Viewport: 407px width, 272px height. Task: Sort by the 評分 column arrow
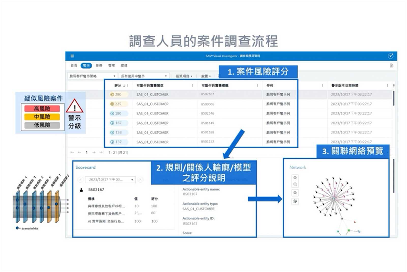124,86
